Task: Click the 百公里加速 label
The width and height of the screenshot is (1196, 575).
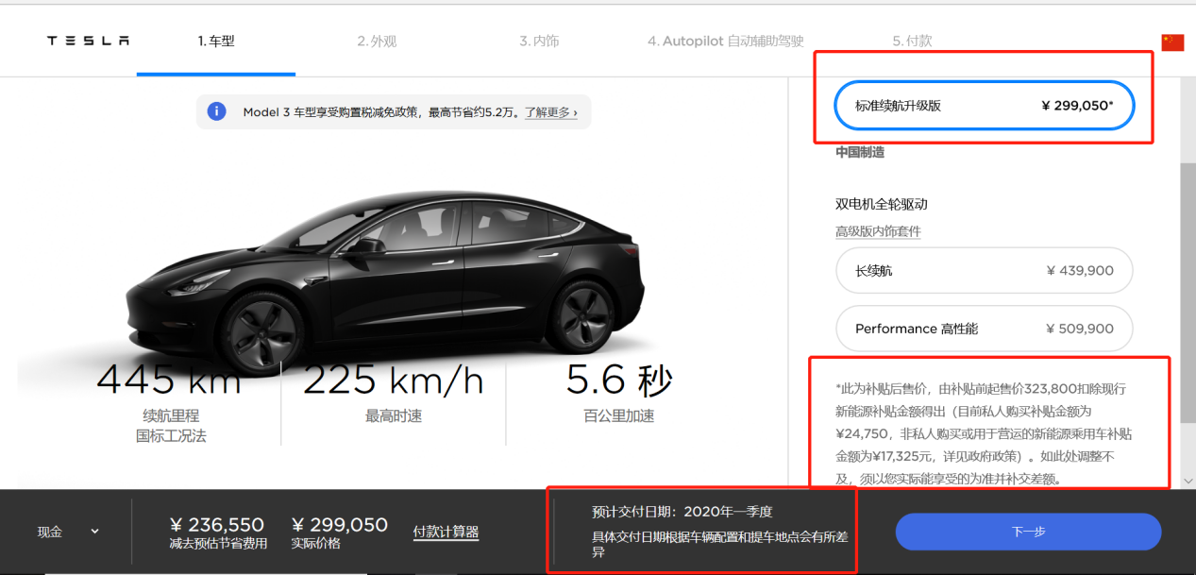Action: pyautogui.click(x=619, y=416)
